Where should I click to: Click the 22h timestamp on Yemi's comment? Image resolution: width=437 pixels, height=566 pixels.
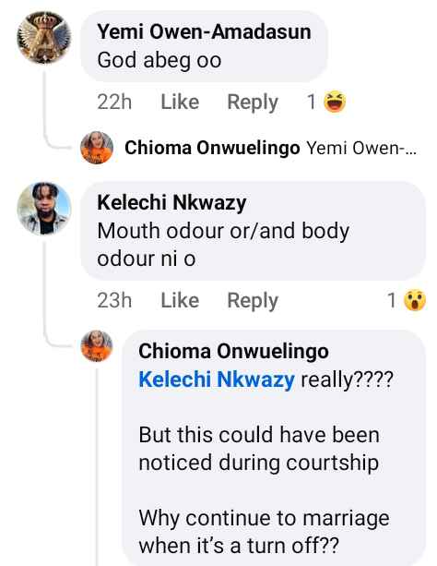[114, 102]
